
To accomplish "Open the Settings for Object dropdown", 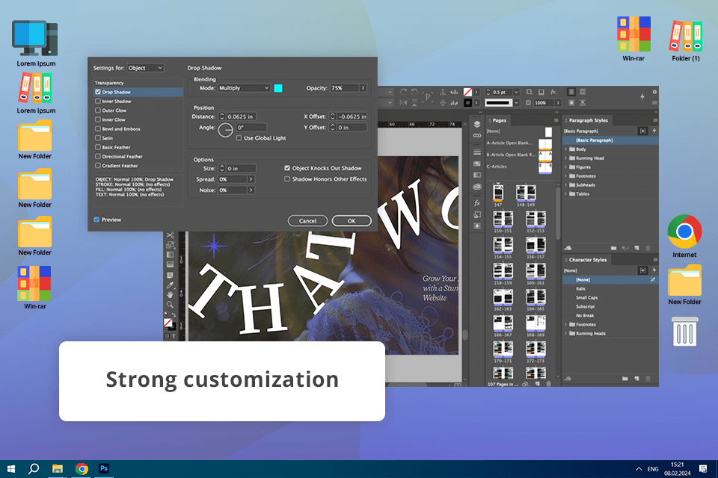I will point(145,68).
